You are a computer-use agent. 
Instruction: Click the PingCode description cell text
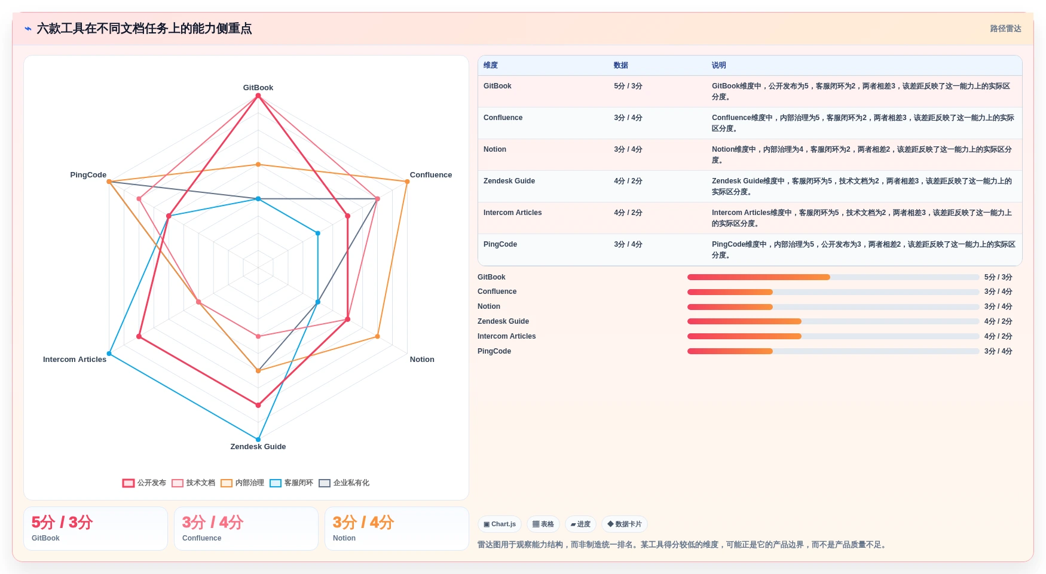coord(864,250)
